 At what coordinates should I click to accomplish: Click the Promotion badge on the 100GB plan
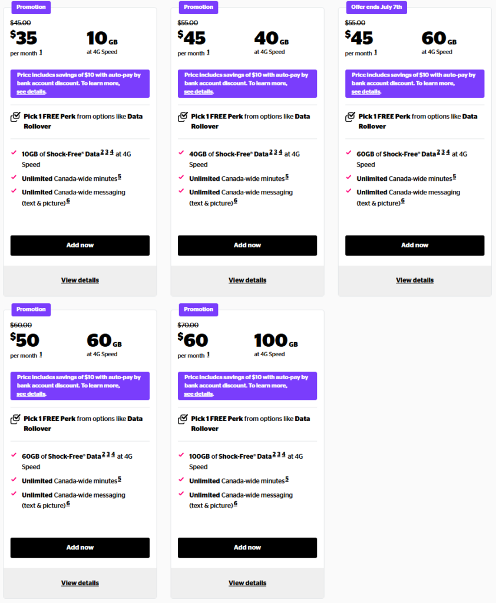pos(199,309)
